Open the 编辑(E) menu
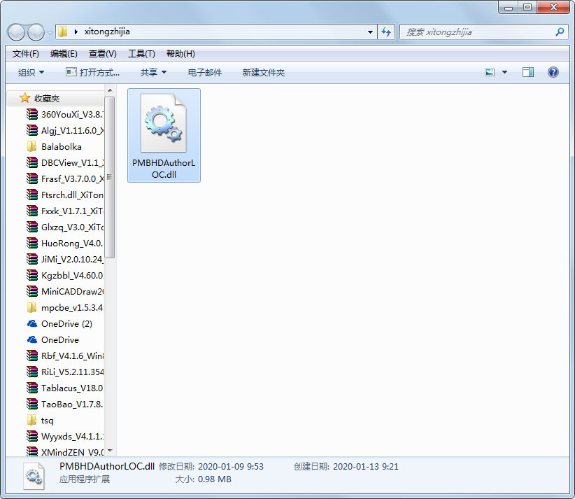The height and width of the screenshot is (499, 575). pyautogui.click(x=64, y=54)
